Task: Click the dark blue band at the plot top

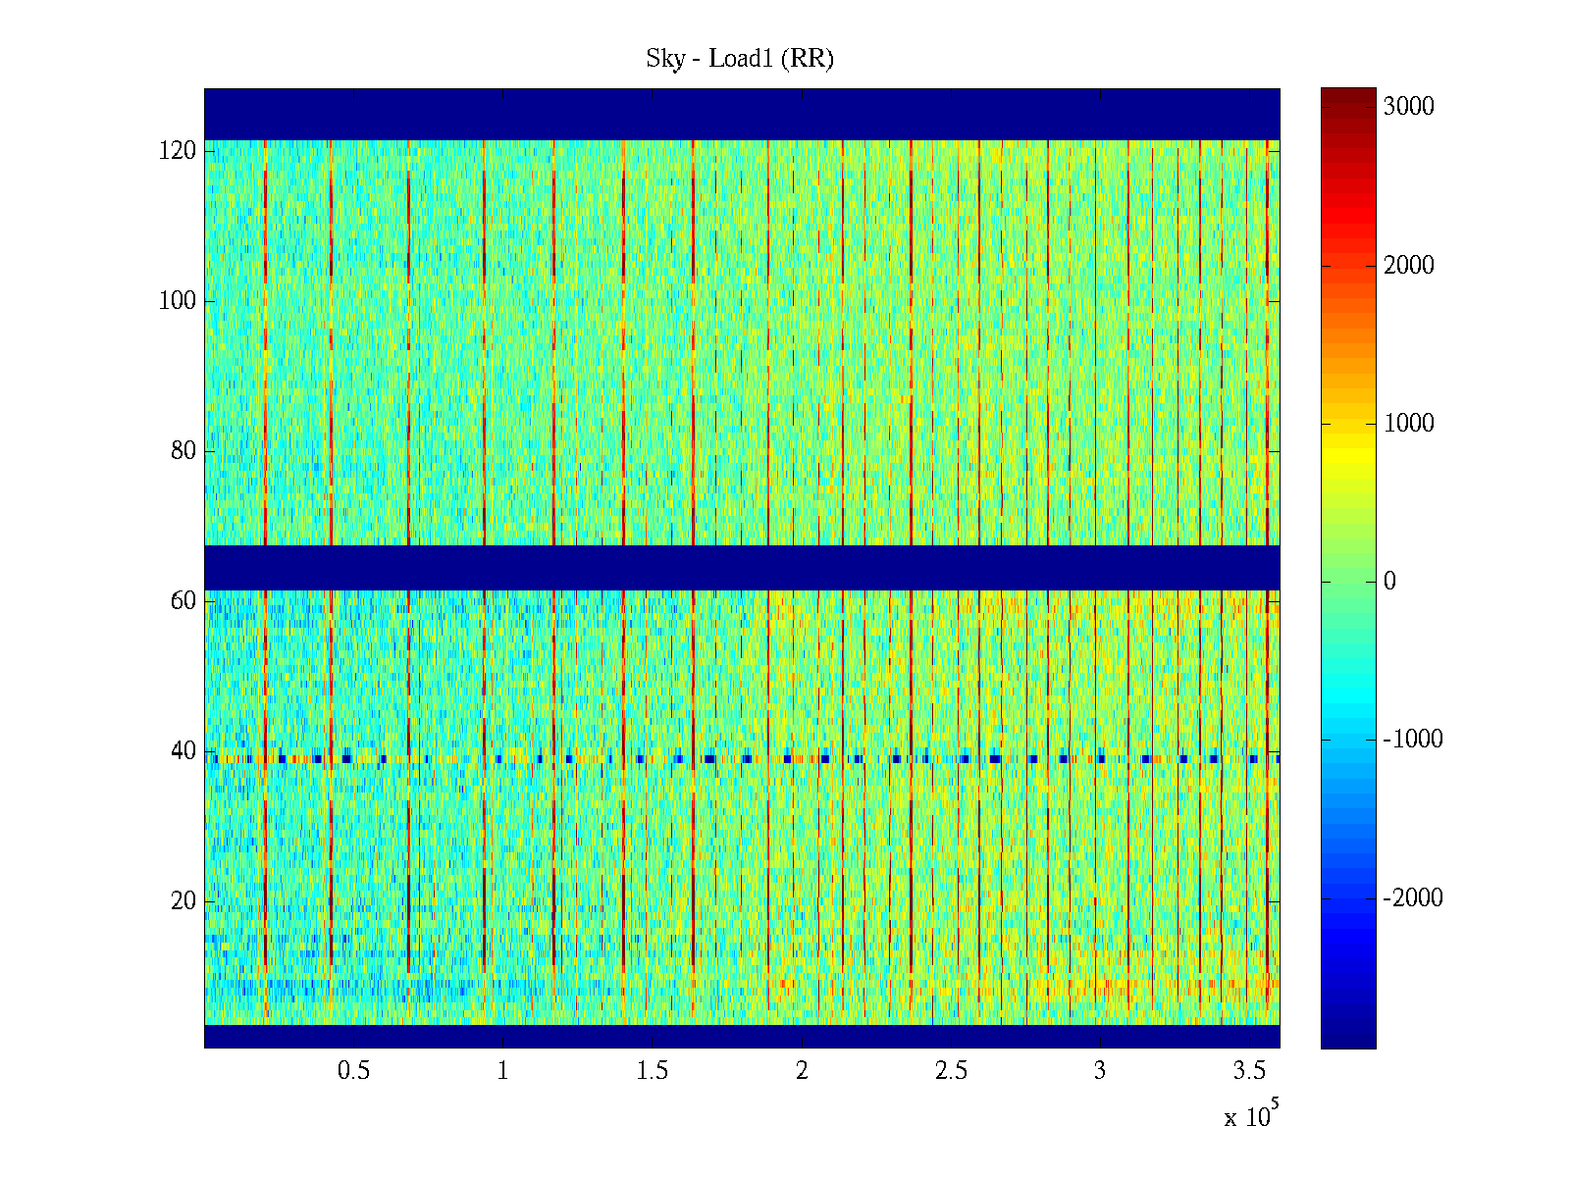Action: [x=742, y=114]
